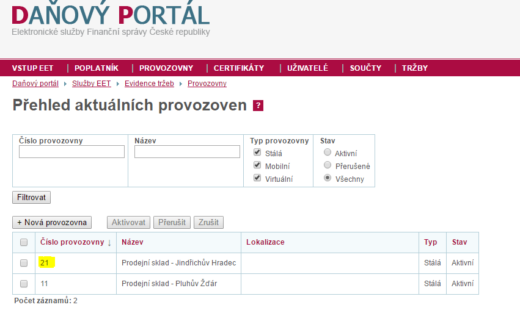Open the UŽIVATELÉ menu

pos(307,68)
